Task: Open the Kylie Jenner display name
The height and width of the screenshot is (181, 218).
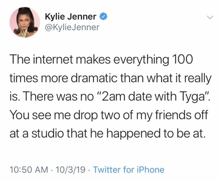Action: (x=71, y=16)
